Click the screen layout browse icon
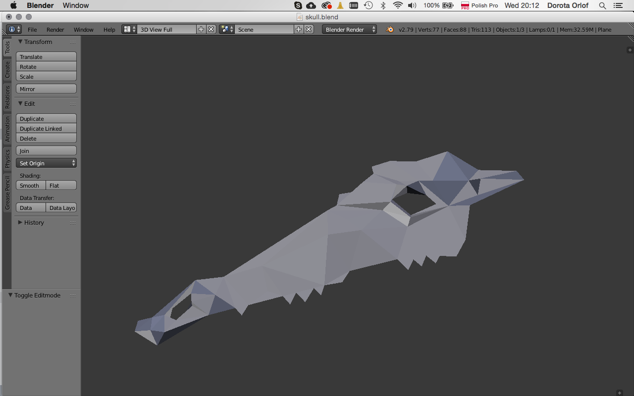634x396 pixels. coord(126,29)
